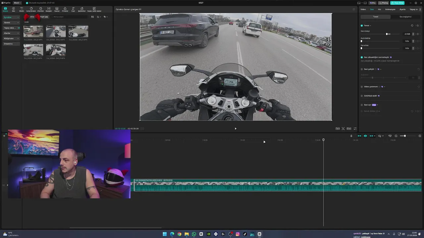Click the Medya arayın search field
The image size is (424, 238).
pos(70,17)
